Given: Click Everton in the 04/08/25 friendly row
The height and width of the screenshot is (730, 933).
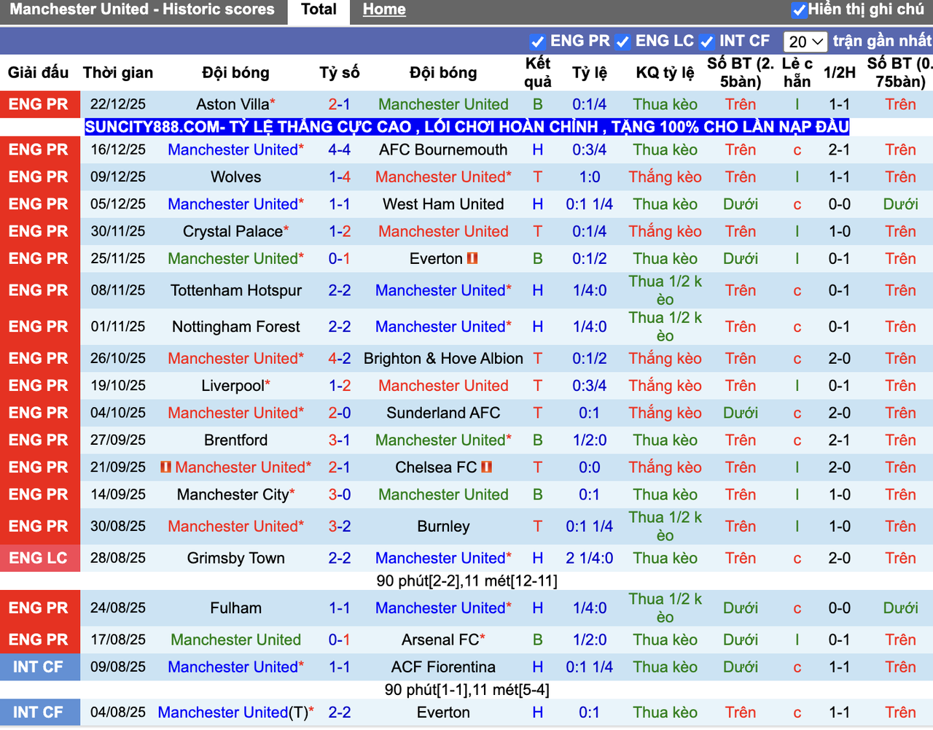Looking at the screenshot, I should pos(443,712).
